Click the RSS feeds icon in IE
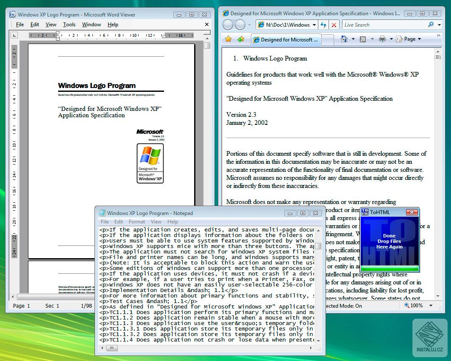451x361 pixels. [x=363, y=39]
